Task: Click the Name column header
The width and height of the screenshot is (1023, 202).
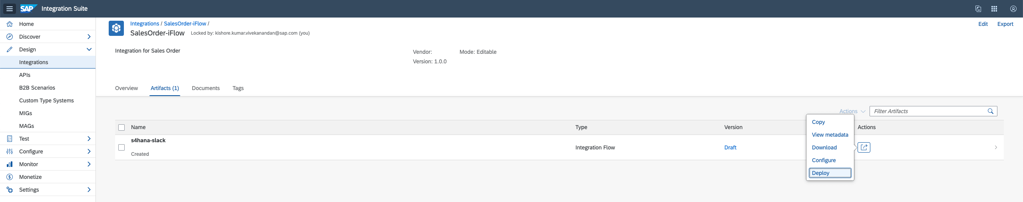Action: (x=138, y=127)
